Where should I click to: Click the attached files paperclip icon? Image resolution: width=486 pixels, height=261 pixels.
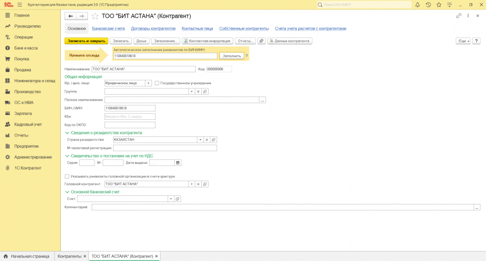point(262,41)
